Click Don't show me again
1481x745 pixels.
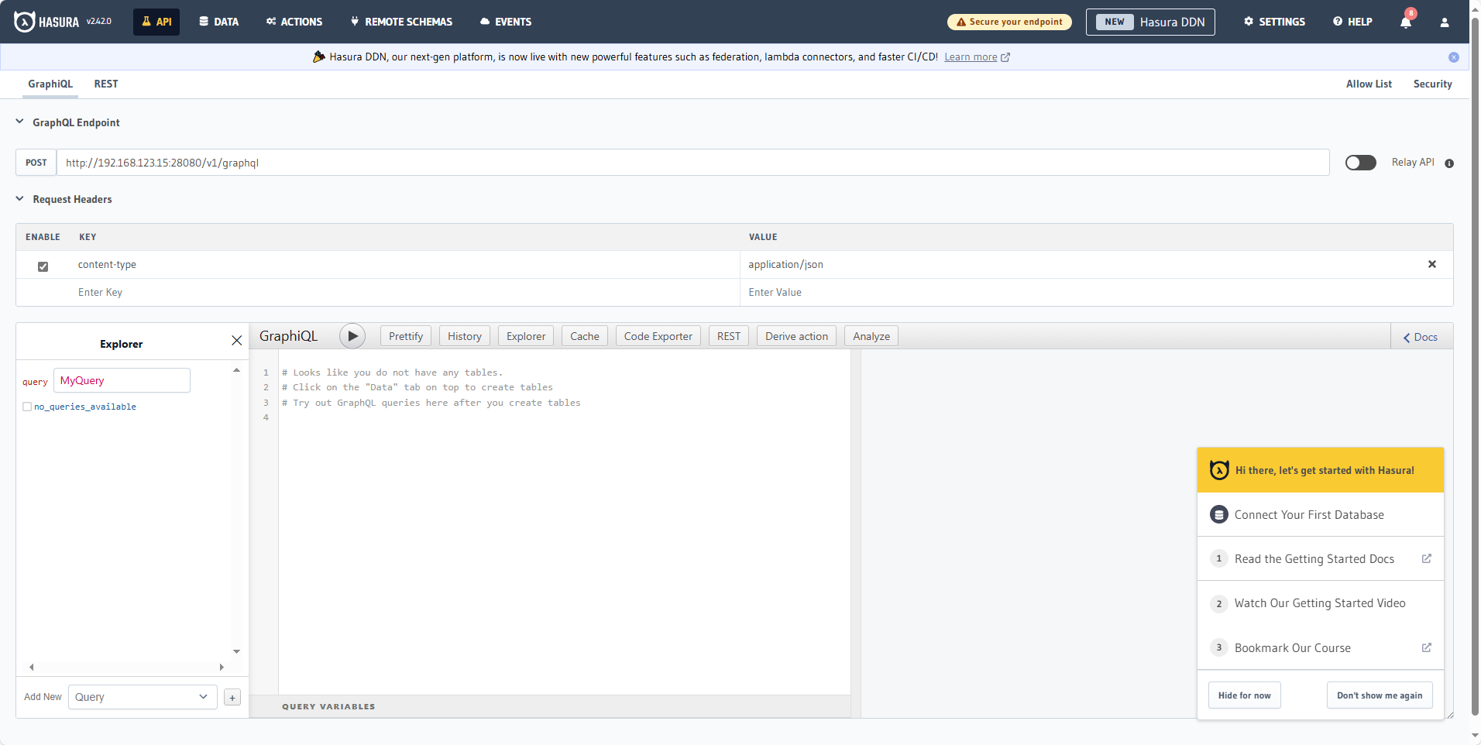(x=1380, y=695)
